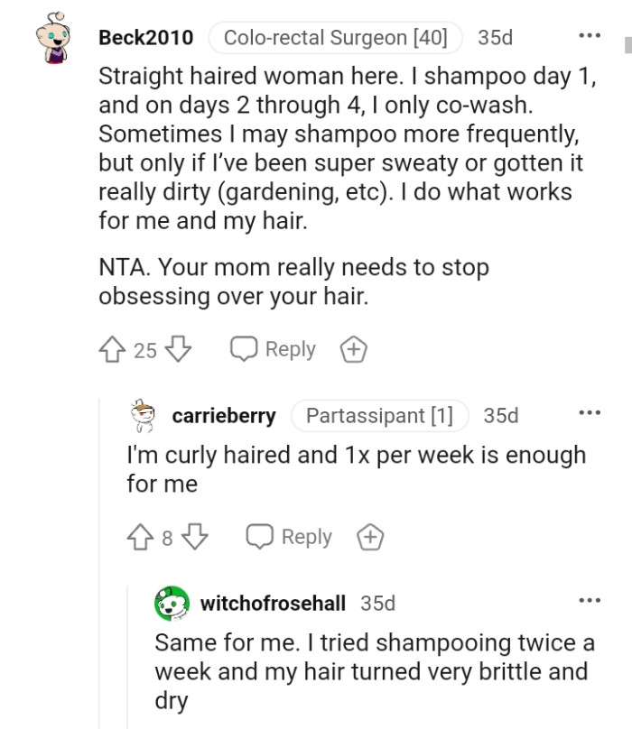Screen dimensions: 632x729
Task: Open the overflow menu on Beck2010's comment
Action: tap(589, 34)
